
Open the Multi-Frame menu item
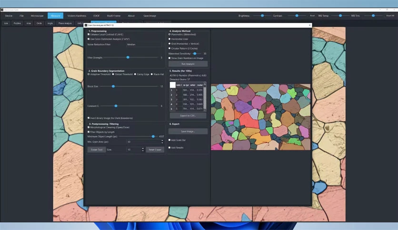113,16
